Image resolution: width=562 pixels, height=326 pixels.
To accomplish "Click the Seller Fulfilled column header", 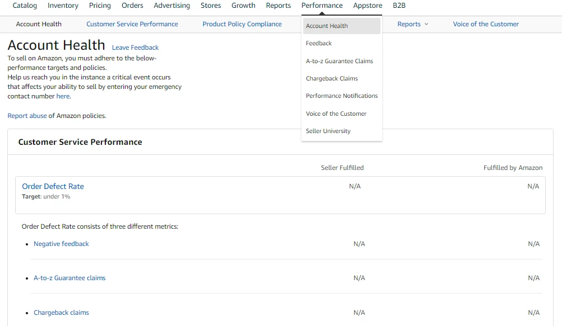I will (342, 168).
